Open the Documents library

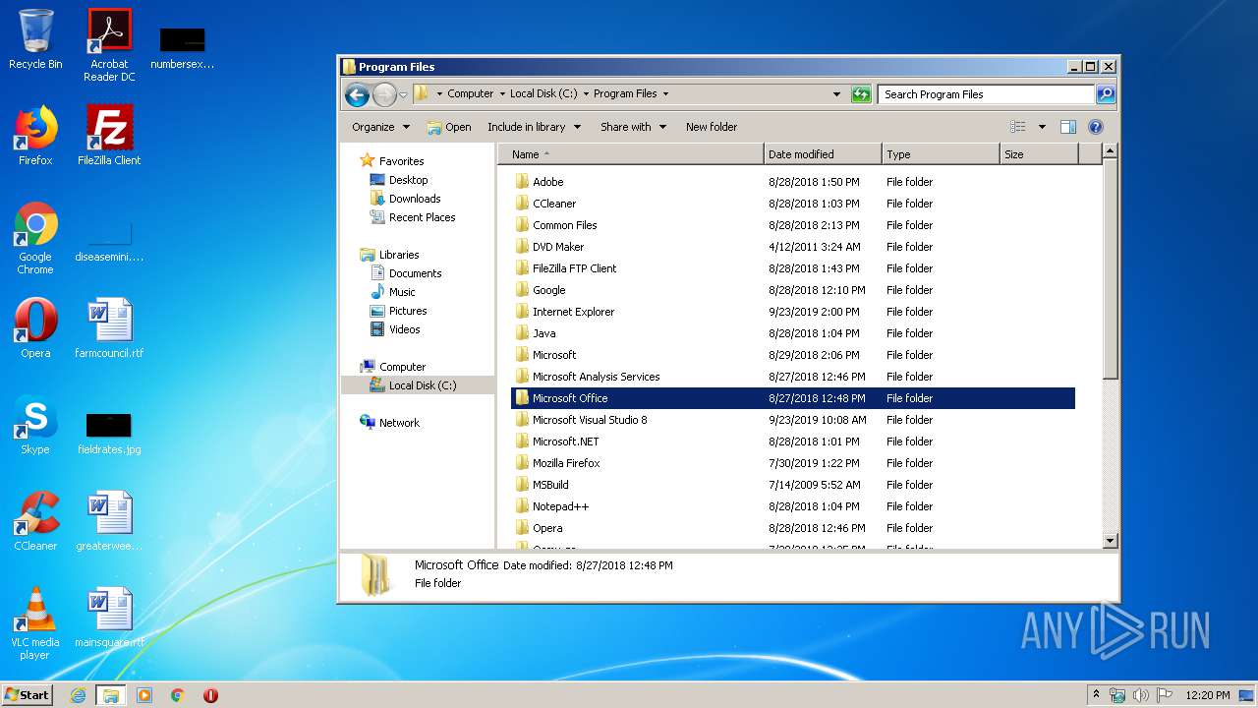click(x=415, y=273)
